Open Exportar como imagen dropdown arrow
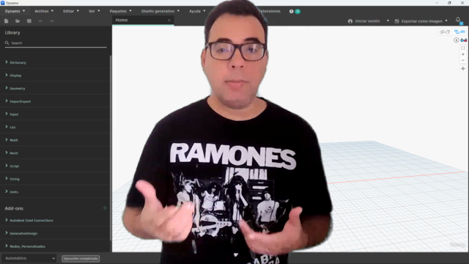Screen dimensions: 469x264 pos(446,21)
